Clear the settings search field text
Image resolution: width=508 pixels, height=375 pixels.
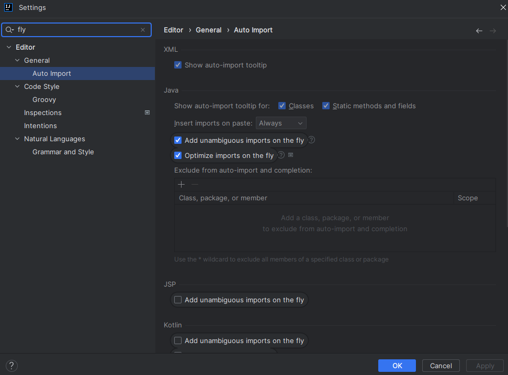143,30
